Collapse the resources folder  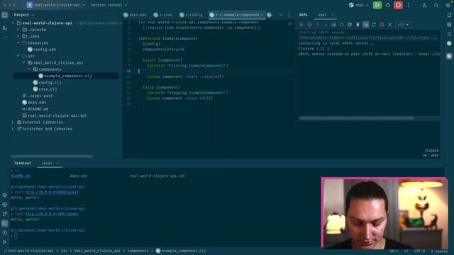[x=18, y=42]
